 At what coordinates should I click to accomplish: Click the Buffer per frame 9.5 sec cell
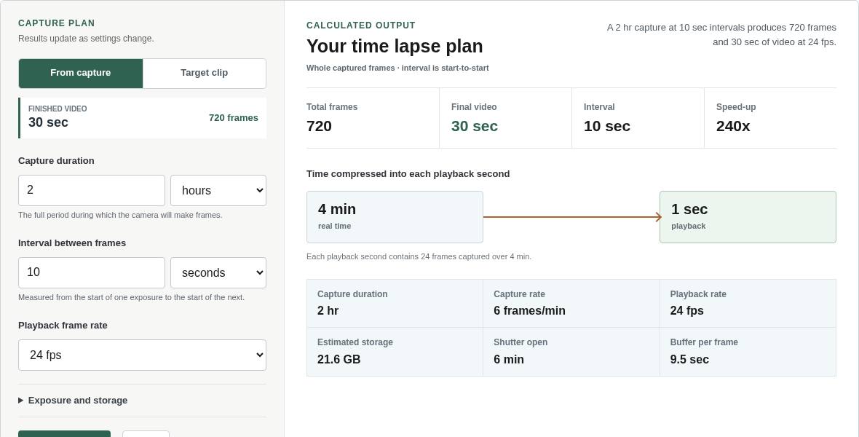[x=748, y=352]
